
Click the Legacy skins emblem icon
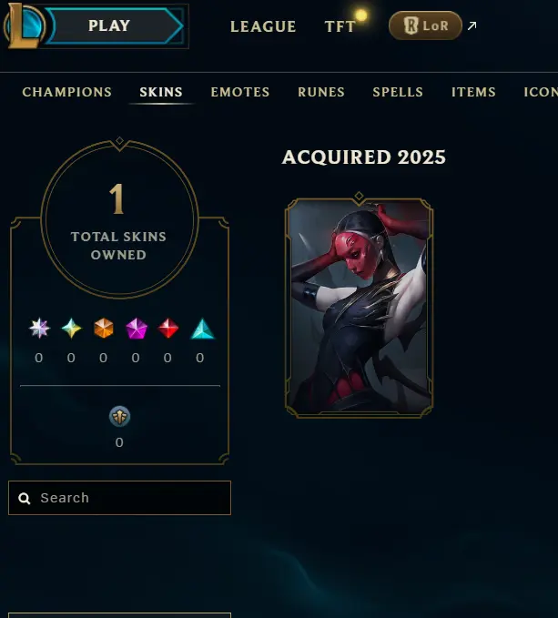coord(119,416)
